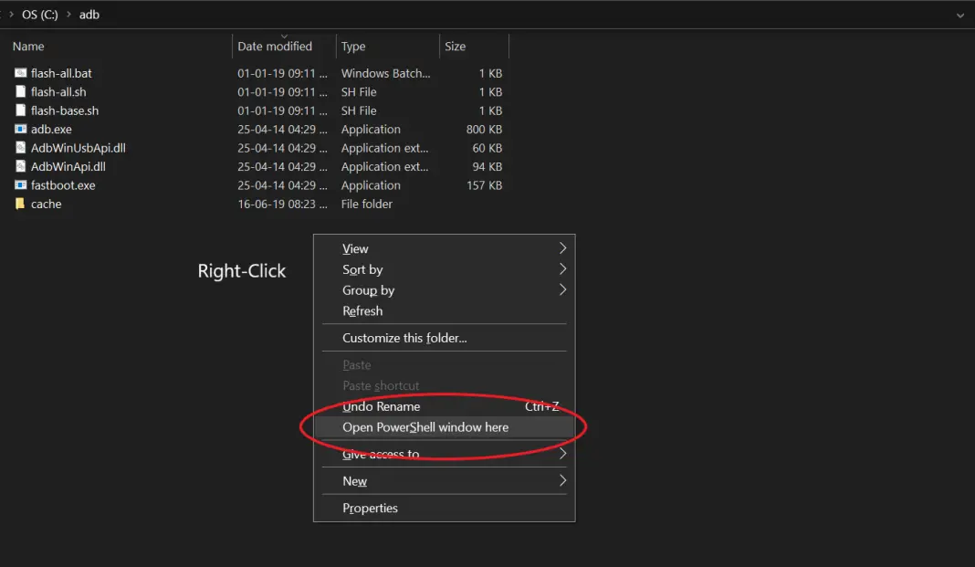Click the flash-base.sh file icon
This screenshot has height=567, width=975.
click(21, 110)
